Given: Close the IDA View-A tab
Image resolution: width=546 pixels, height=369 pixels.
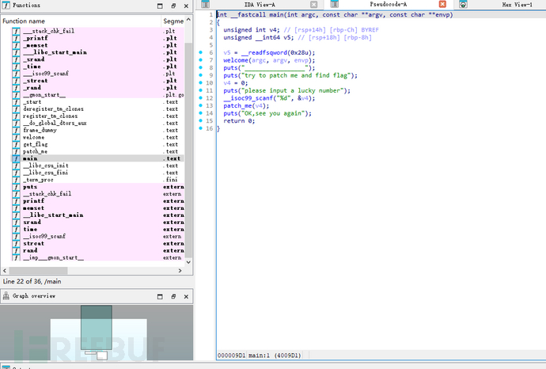Looking at the screenshot, I should tap(314, 5).
